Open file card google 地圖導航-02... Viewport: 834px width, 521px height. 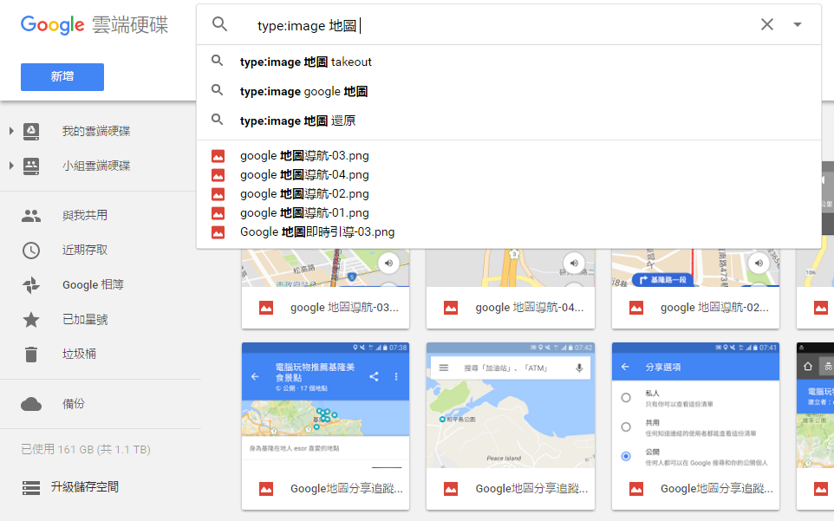click(x=695, y=289)
